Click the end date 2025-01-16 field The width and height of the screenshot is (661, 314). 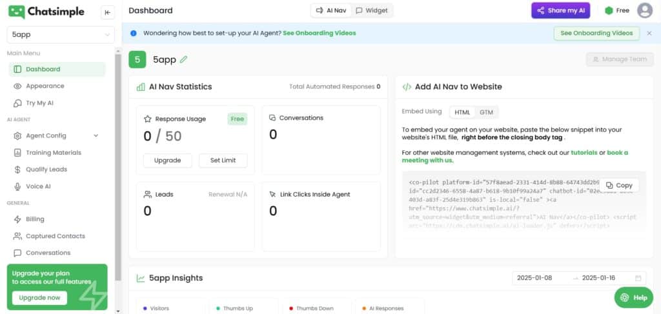[x=598, y=279]
